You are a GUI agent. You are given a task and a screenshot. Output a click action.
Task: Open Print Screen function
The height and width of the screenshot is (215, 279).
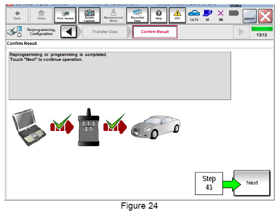[x=65, y=15]
